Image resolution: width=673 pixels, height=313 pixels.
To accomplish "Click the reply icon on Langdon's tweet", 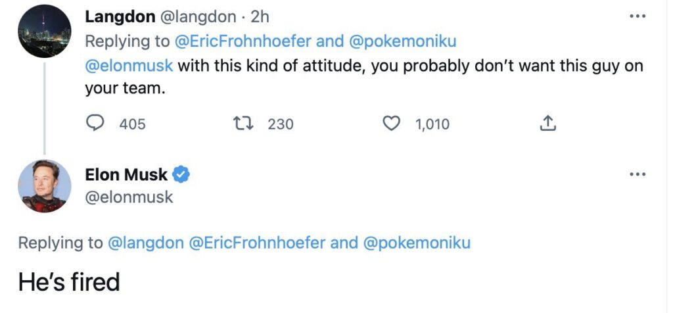I will point(97,123).
